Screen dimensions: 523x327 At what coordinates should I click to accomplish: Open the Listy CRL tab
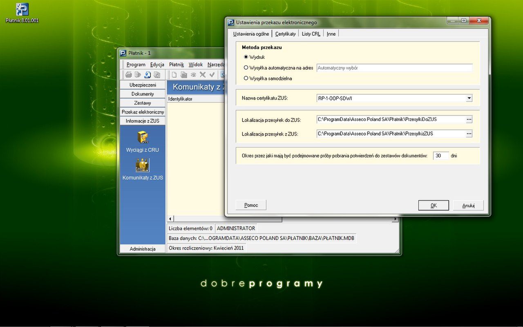tap(311, 34)
